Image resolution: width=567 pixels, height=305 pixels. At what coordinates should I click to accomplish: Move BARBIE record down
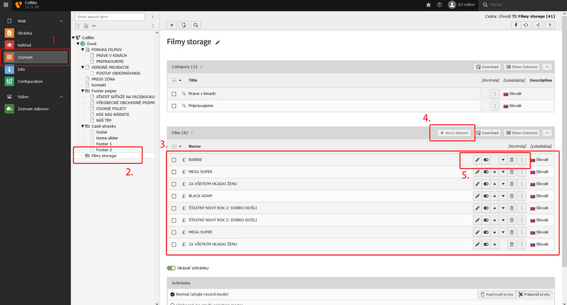pyautogui.click(x=503, y=159)
